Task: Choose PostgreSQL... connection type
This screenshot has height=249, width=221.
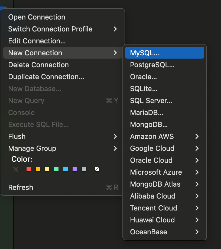Action: click(152, 65)
